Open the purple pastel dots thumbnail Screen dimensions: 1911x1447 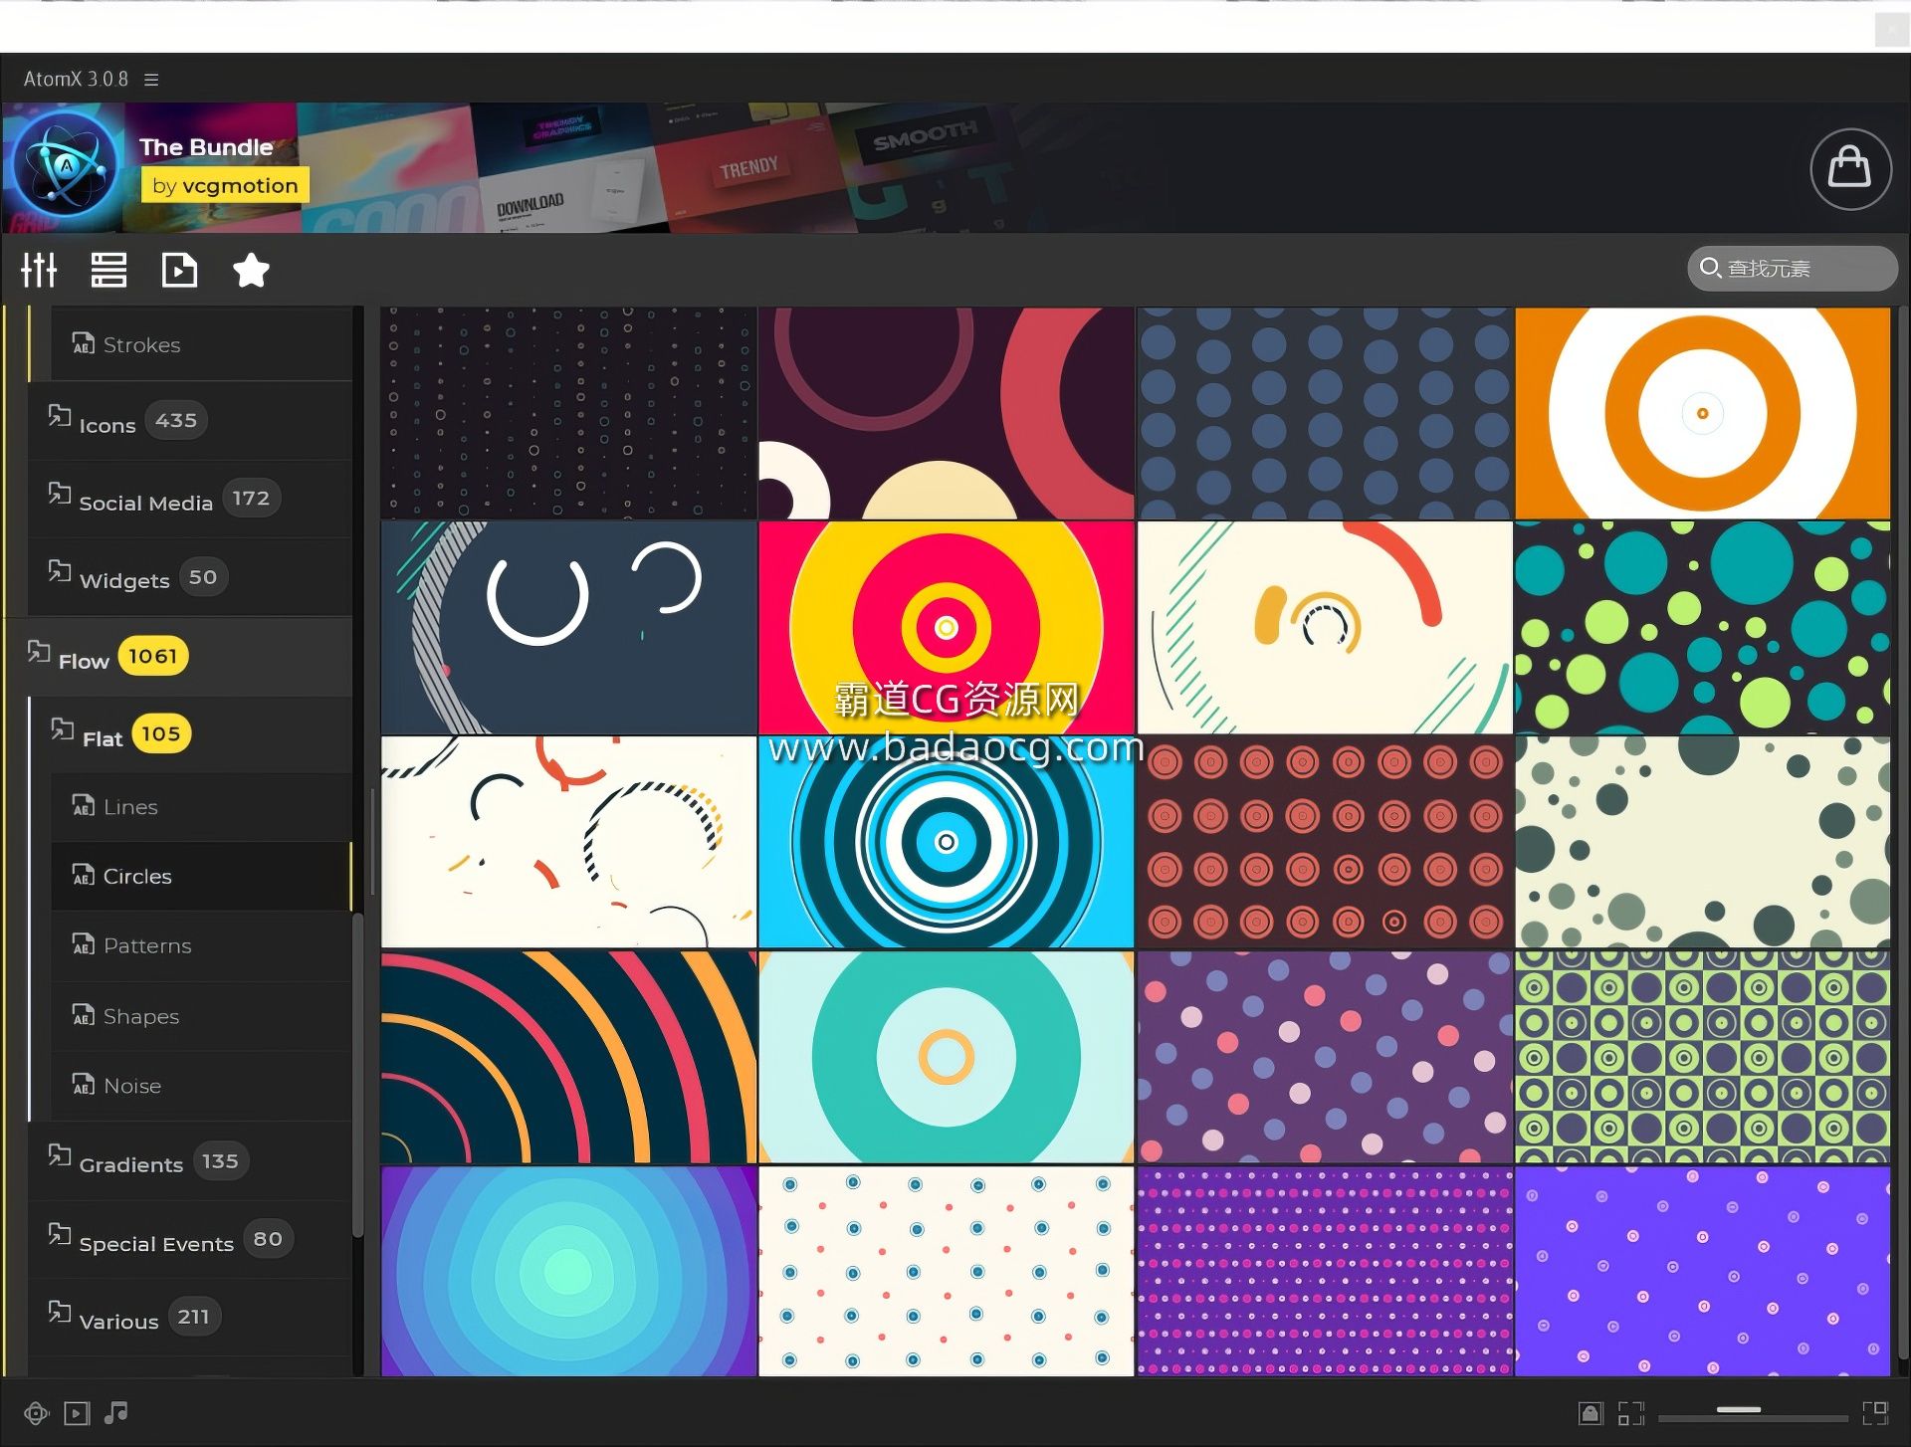point(1324,1057)
